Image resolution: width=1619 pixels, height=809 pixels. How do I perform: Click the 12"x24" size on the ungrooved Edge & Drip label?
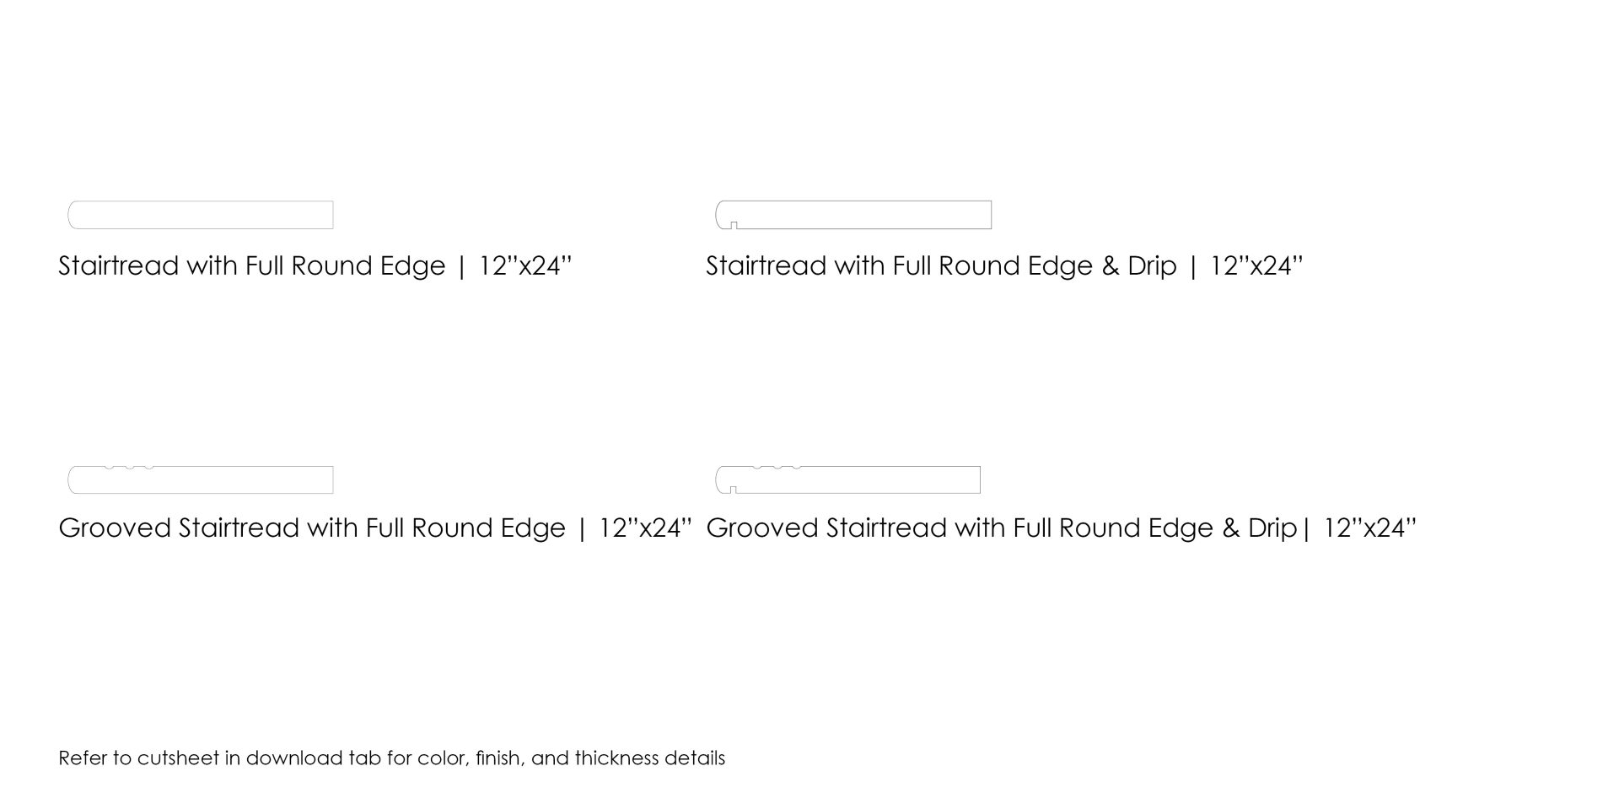coord(1256,266)
